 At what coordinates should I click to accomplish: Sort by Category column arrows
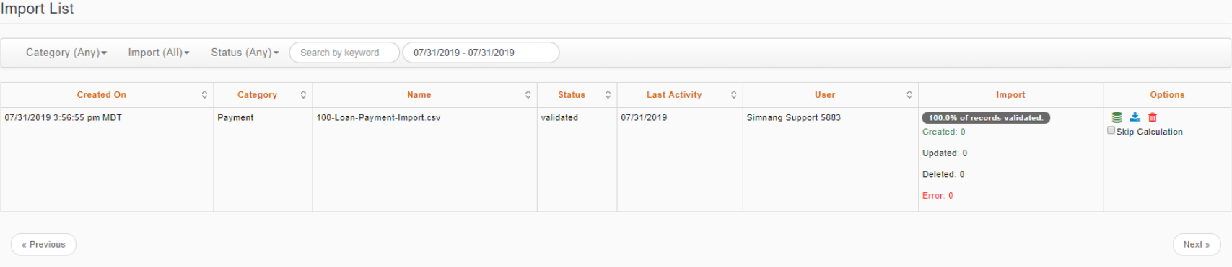click(303, 95)
